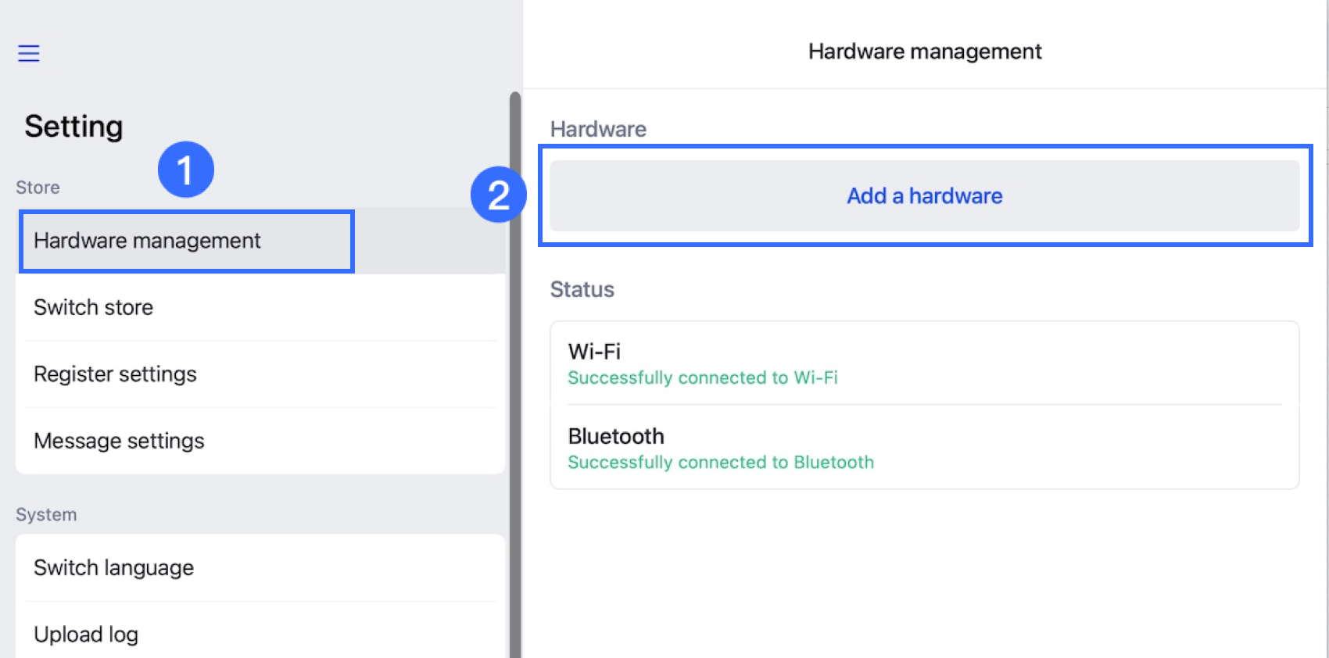Open the hamburger menu icon

click(x=29, y=53)
